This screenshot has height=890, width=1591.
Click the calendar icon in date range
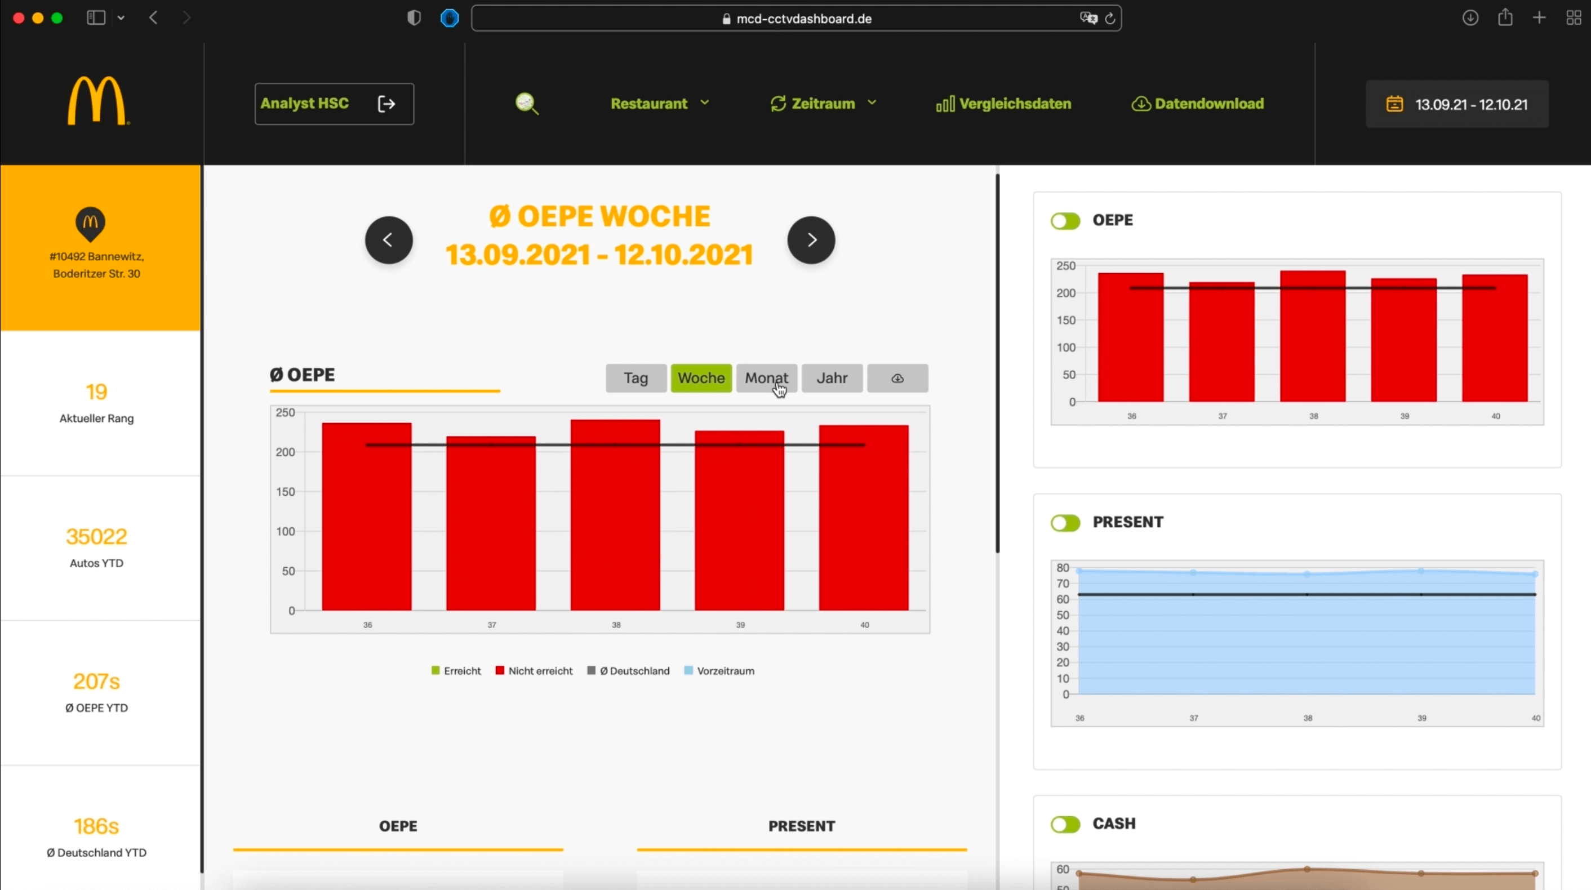[1394, 104]
